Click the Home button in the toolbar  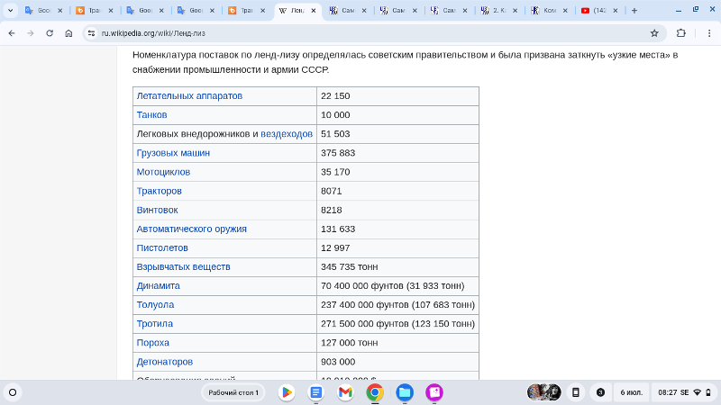tap(69, 33)
